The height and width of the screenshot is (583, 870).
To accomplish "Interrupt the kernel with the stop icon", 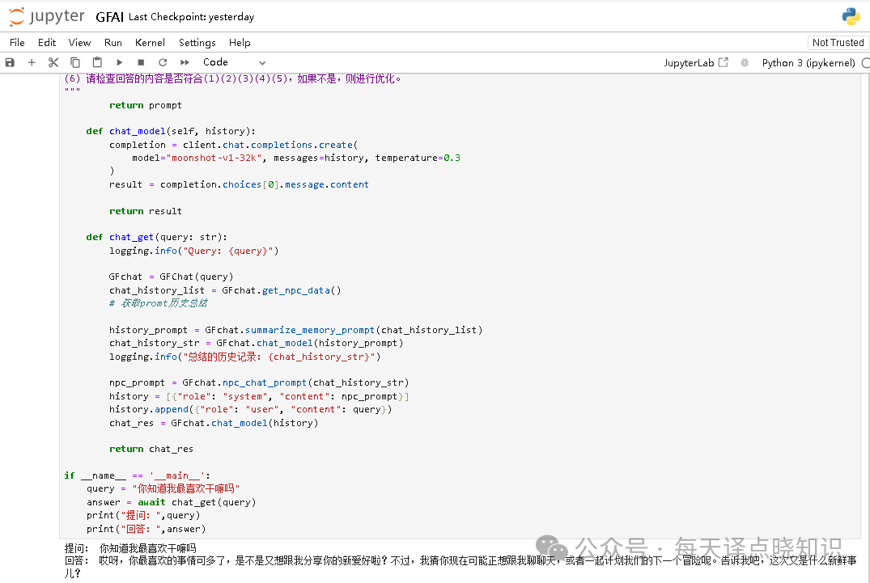I will tap(141, 62).
